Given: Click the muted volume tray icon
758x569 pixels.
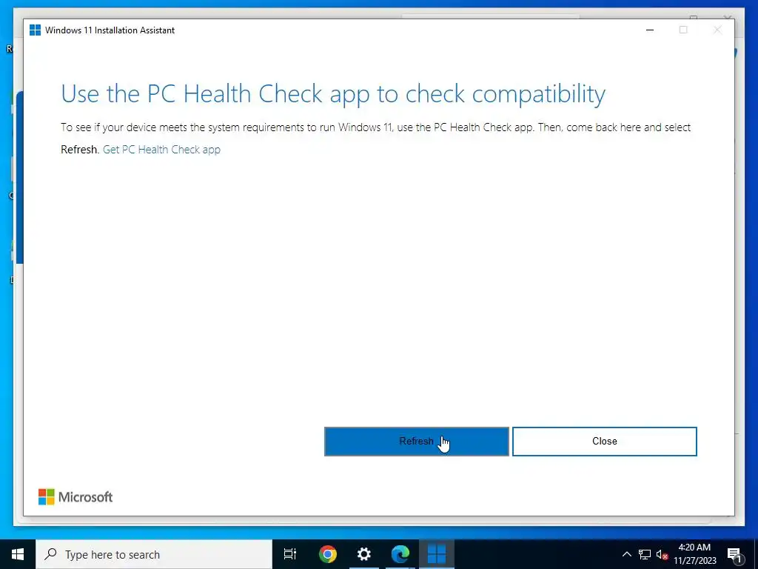Looking at the screenshot, I should (662, 554).
